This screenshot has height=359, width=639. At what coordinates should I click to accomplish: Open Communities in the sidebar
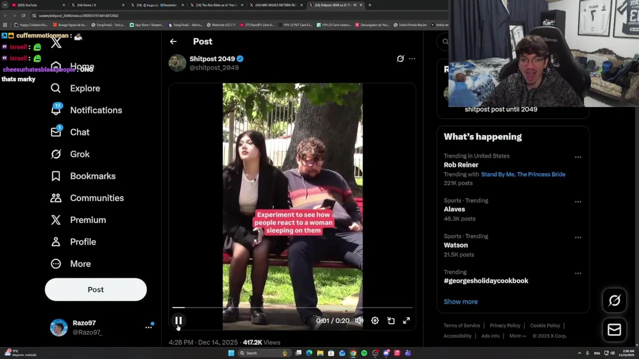tap(87, 198)
